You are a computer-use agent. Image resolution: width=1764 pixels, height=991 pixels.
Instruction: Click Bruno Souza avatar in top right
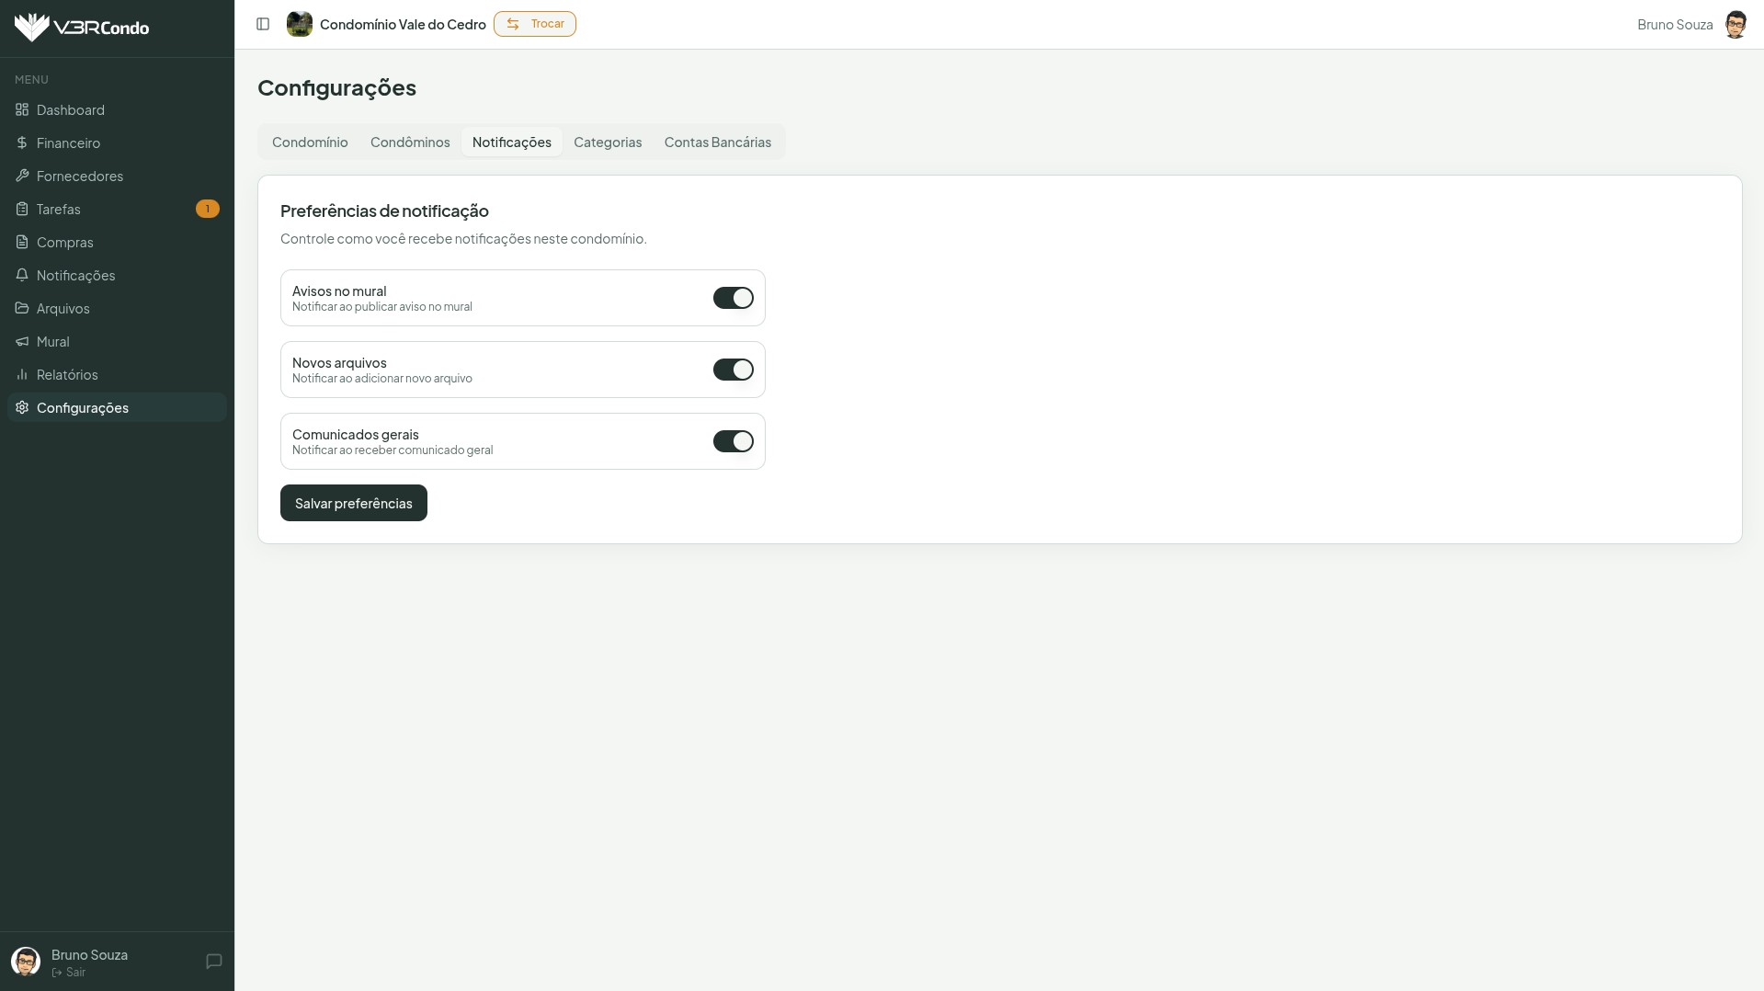(1735, 25)
